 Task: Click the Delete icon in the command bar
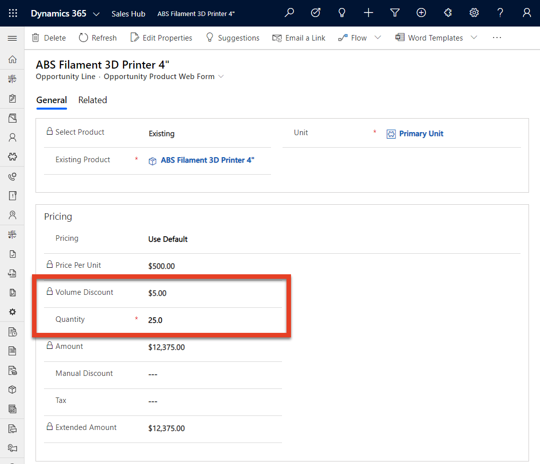(48, 38)
